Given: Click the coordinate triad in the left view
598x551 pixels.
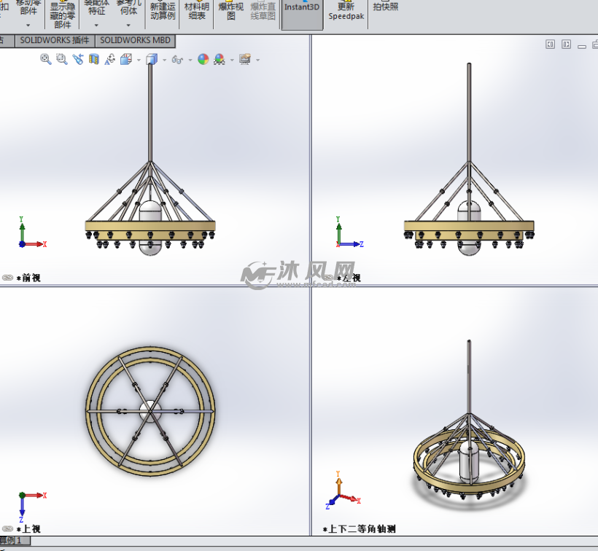Looking at the screenshot, I should (349, 232).
